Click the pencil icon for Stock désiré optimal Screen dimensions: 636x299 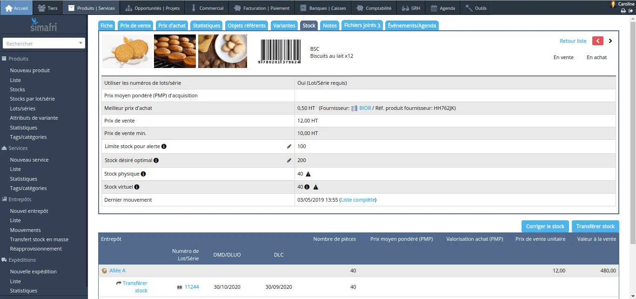pyautogui.click(x=289, y=160)
